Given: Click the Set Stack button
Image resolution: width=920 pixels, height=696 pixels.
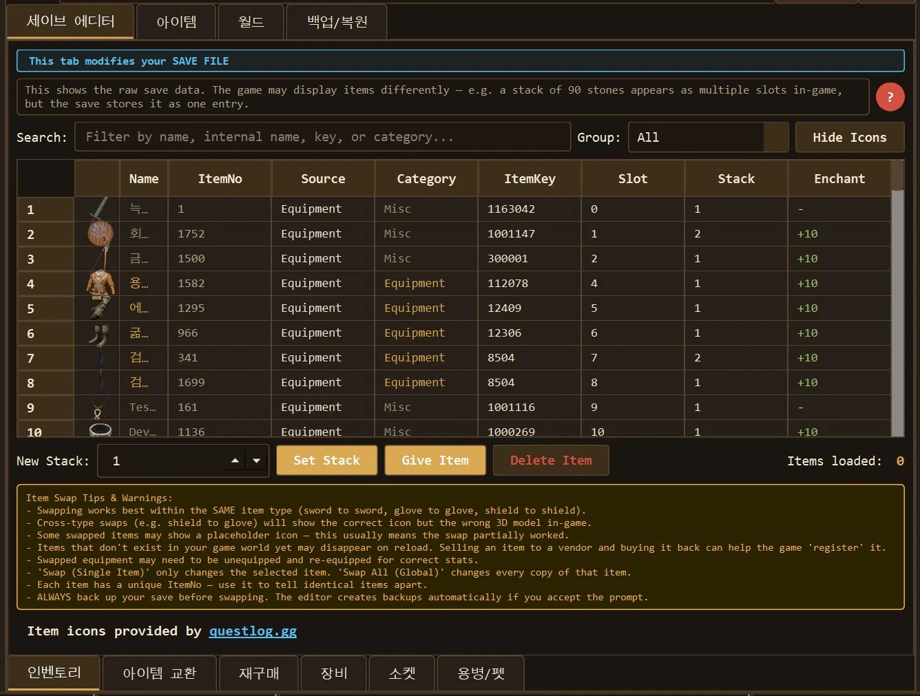Looking at the screenshot, I should coord(327,461).
